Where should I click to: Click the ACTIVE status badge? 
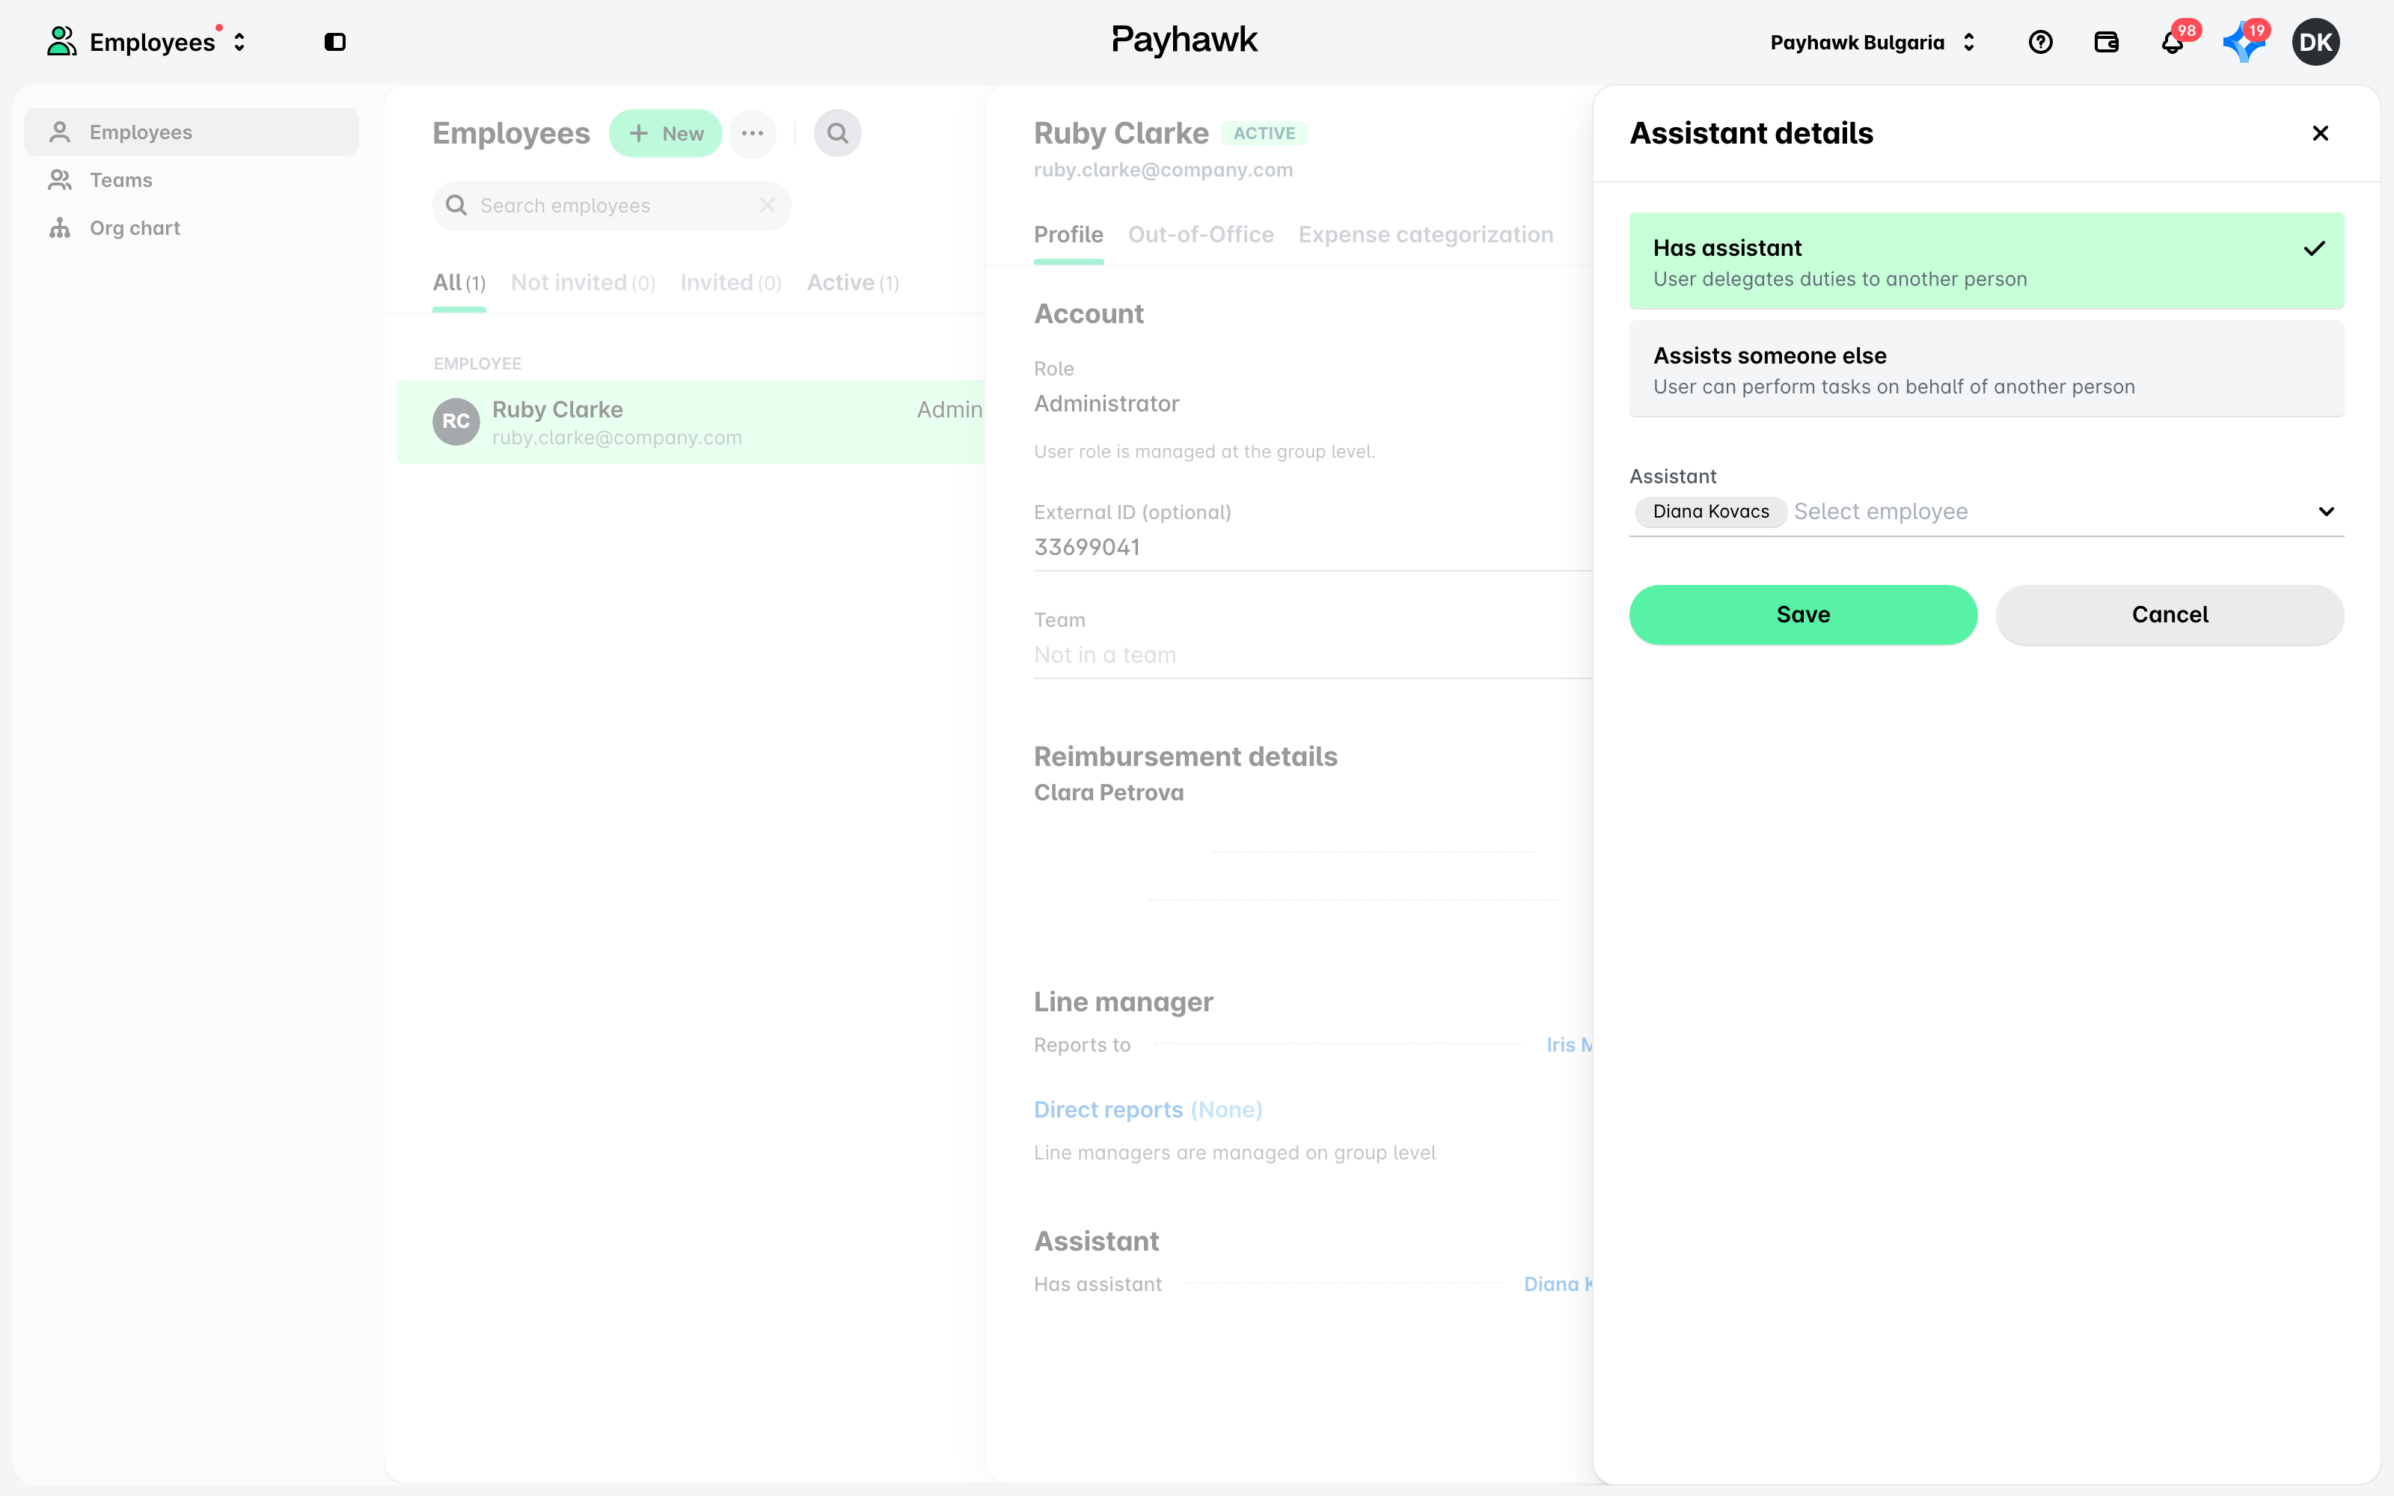click(1264, 134)
